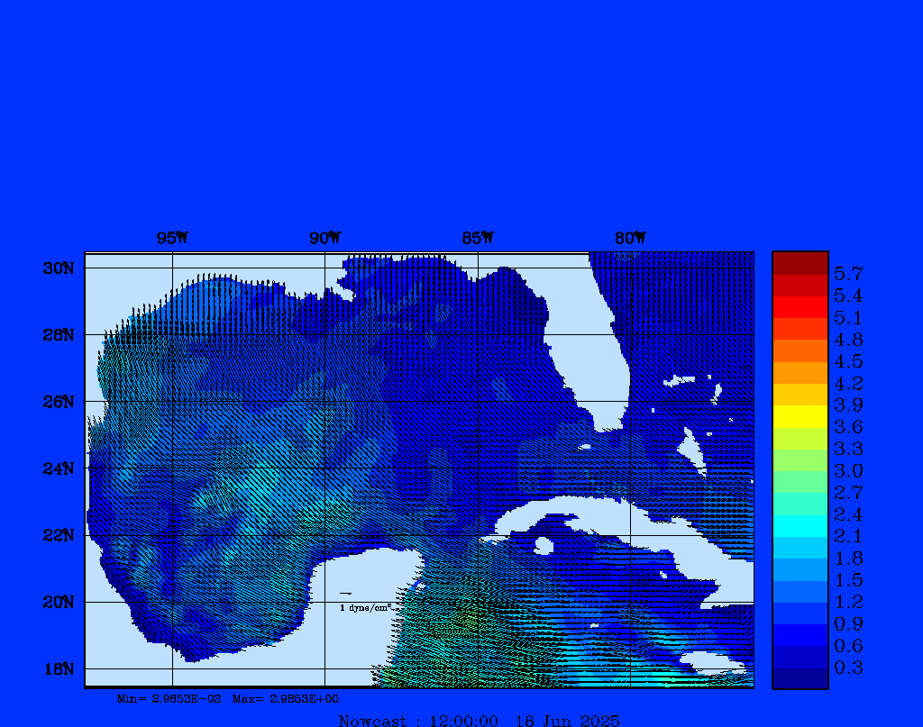Click the 0.3 legend value label
The height and width of the screenshot is (727, 923).
coord(848,668)
